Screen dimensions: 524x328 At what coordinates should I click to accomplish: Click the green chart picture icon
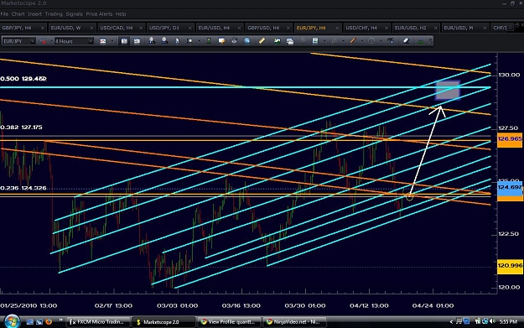pyautogui.click(x=277, y=41)
